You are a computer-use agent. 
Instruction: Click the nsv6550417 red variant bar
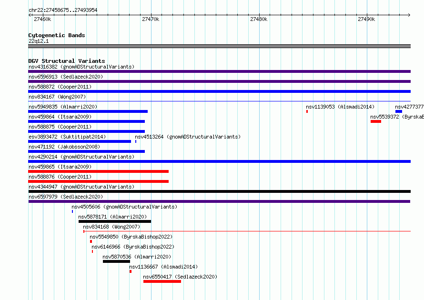[x=162, y=281]
